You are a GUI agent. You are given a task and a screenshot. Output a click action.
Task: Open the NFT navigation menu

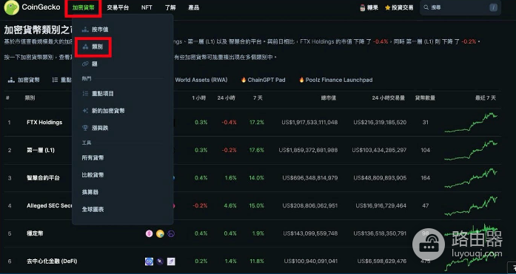tap(147, 7)
